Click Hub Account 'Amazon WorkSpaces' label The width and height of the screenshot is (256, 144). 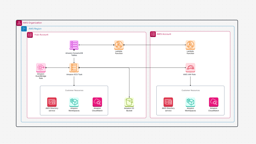tap(74, 109)
